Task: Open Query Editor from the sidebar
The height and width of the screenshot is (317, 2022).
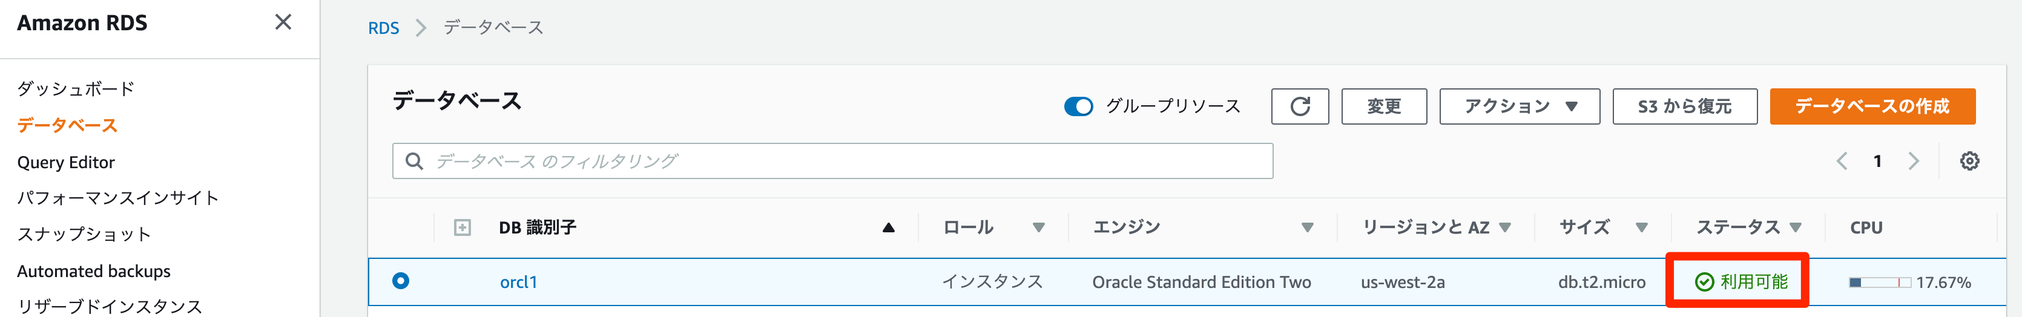Action: click(66, 162)
